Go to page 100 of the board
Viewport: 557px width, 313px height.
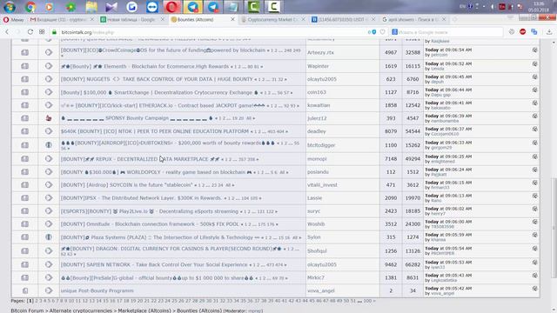click(x=367, y=301)
